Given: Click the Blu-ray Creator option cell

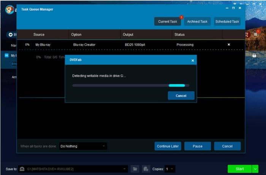Looking at the screenshot, I should [84, 45].
